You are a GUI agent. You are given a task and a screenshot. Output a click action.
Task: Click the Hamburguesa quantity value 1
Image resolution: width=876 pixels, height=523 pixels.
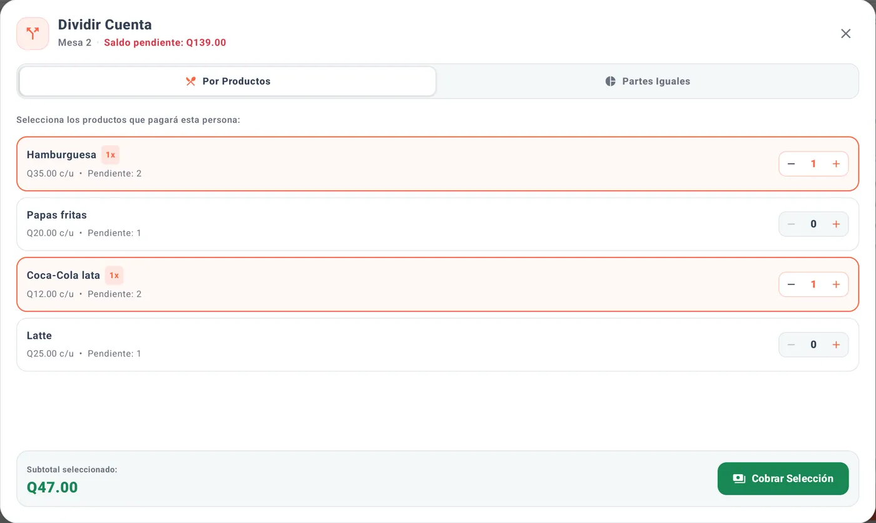(x=813, y=164)
